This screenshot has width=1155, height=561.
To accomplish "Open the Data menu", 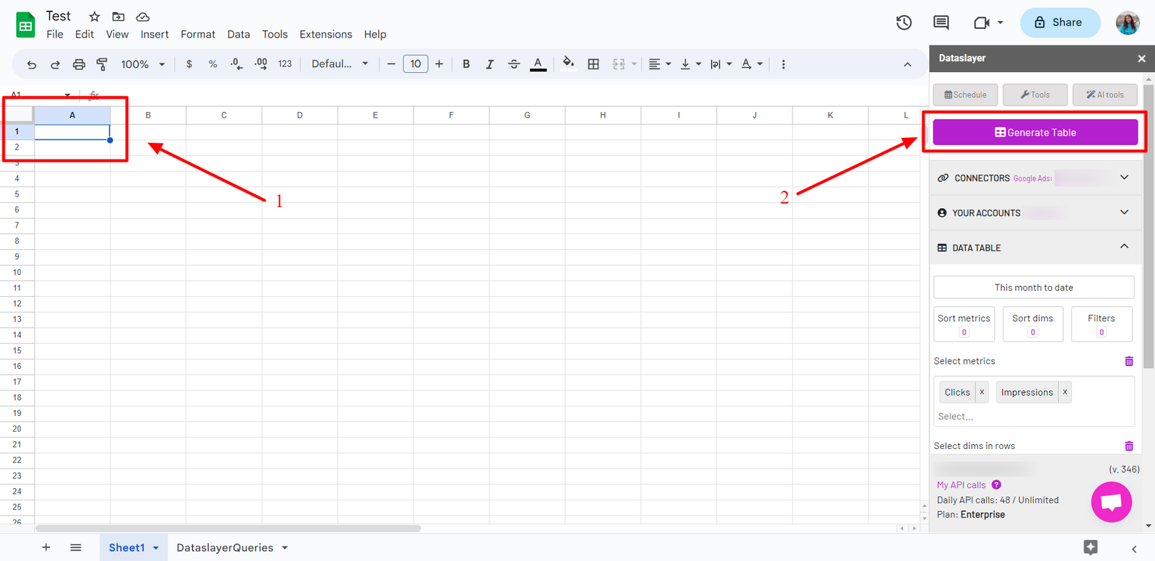I will tap(238, 34).
